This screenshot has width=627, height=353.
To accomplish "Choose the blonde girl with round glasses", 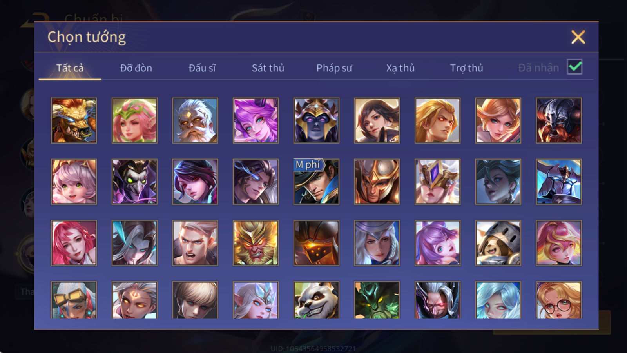I will click(559, 300).
